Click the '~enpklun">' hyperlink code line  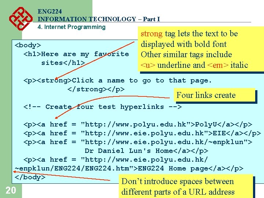tap(138, 142)
